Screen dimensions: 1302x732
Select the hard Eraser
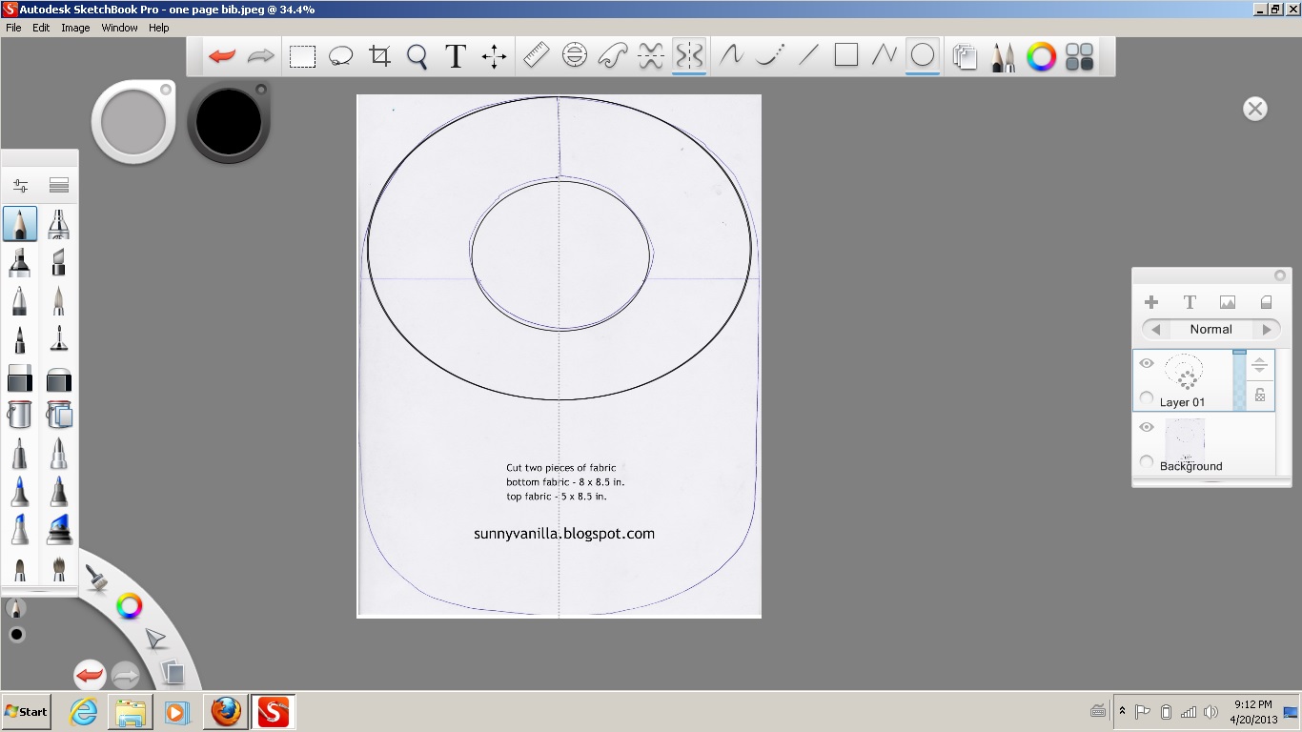[20, 378]
